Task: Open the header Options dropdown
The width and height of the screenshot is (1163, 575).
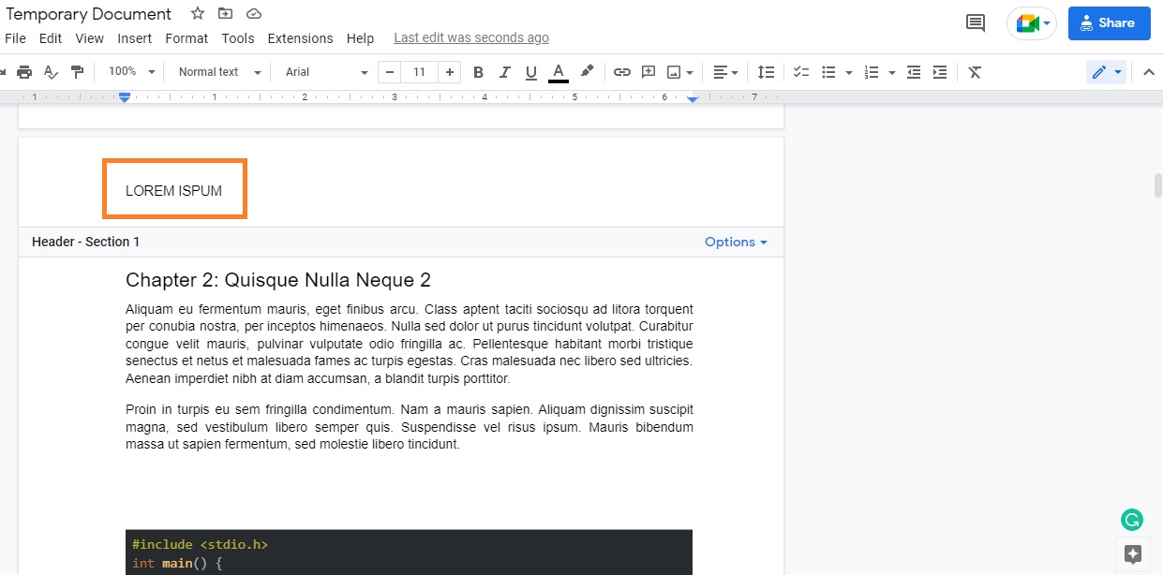Action: (735, 242)
